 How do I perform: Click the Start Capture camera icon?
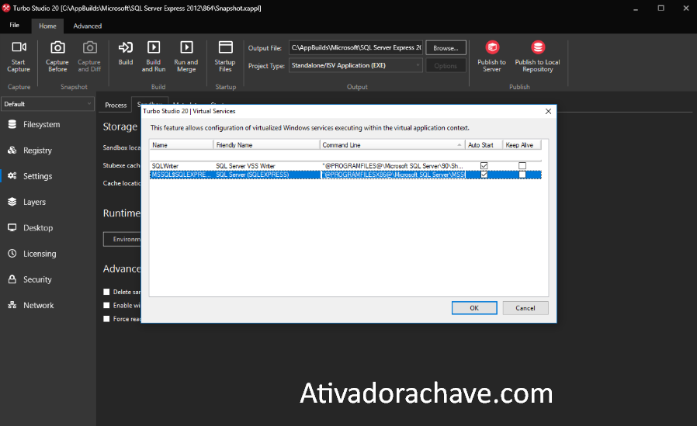pos(19,48)
